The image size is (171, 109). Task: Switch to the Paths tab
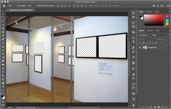(x=157, y=31)
